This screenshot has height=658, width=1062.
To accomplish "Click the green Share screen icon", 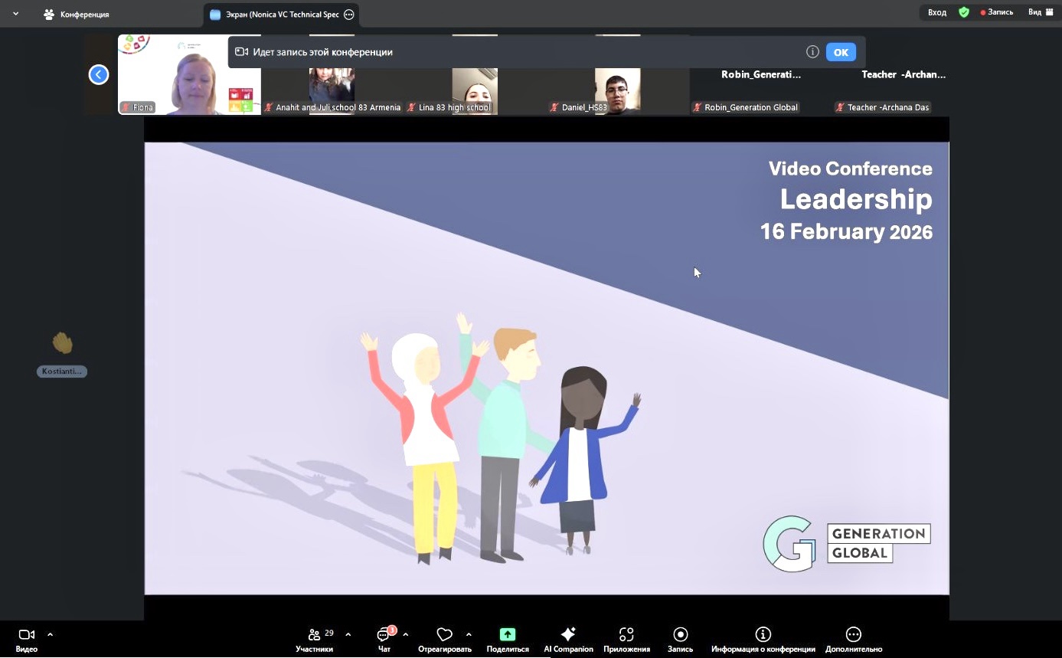I will [x=507, y=635].
